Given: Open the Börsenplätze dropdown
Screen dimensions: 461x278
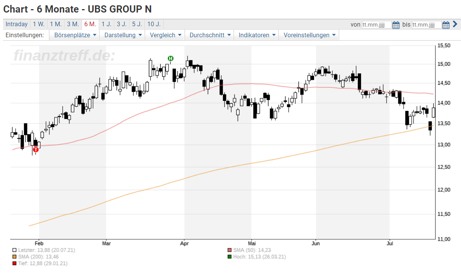Looking at the screenshot, I should (74, 35).
